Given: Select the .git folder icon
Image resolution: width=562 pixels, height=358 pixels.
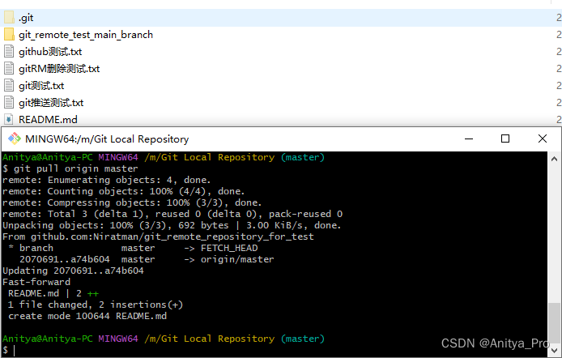Looking at the screenshot, I should point(9,18).
